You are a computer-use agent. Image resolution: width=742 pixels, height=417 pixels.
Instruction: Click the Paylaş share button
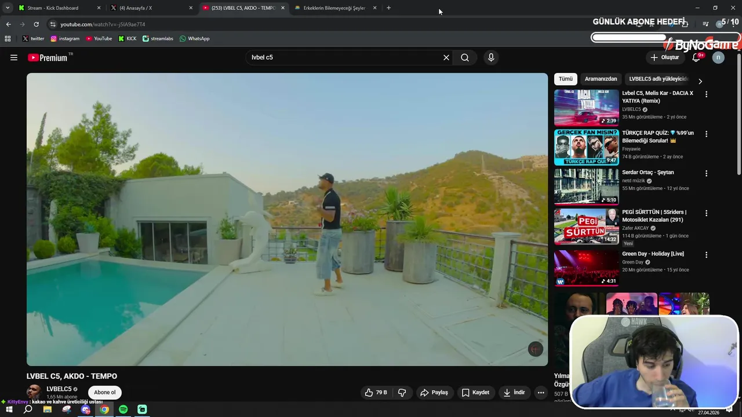434,393
